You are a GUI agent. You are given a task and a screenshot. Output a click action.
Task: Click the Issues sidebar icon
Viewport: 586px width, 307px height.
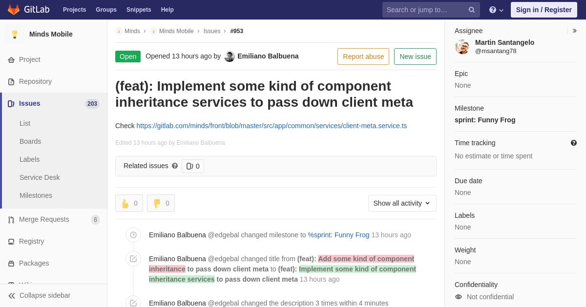11,104
